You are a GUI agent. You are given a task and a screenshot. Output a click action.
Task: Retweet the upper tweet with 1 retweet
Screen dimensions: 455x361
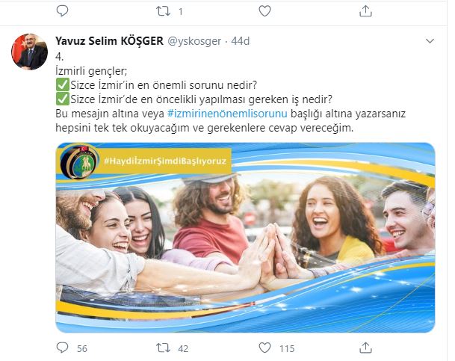click(163, 11)
